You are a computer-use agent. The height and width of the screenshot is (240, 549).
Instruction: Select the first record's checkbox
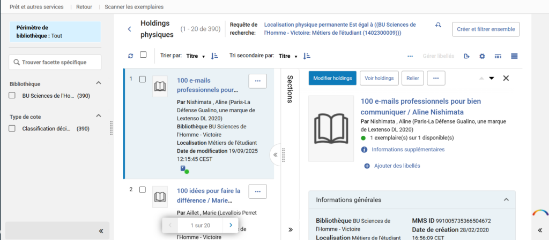click(x=143, y=79)
